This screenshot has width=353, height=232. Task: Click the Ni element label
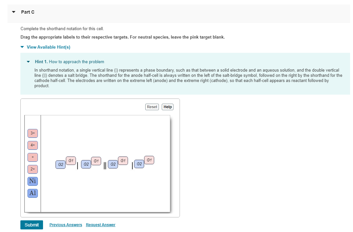[x=32, y=181]
